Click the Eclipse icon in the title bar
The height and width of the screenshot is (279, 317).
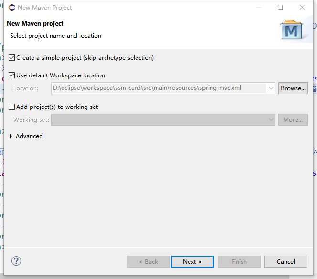coord(11,7)
